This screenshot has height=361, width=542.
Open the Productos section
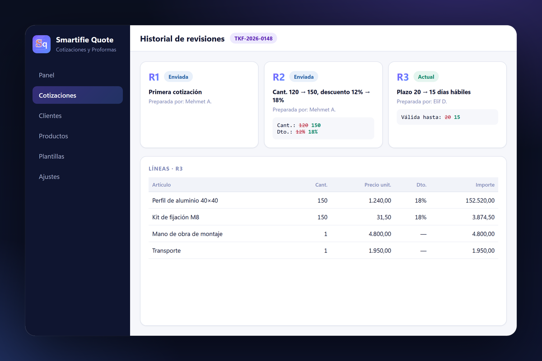[x=78, y=136]
